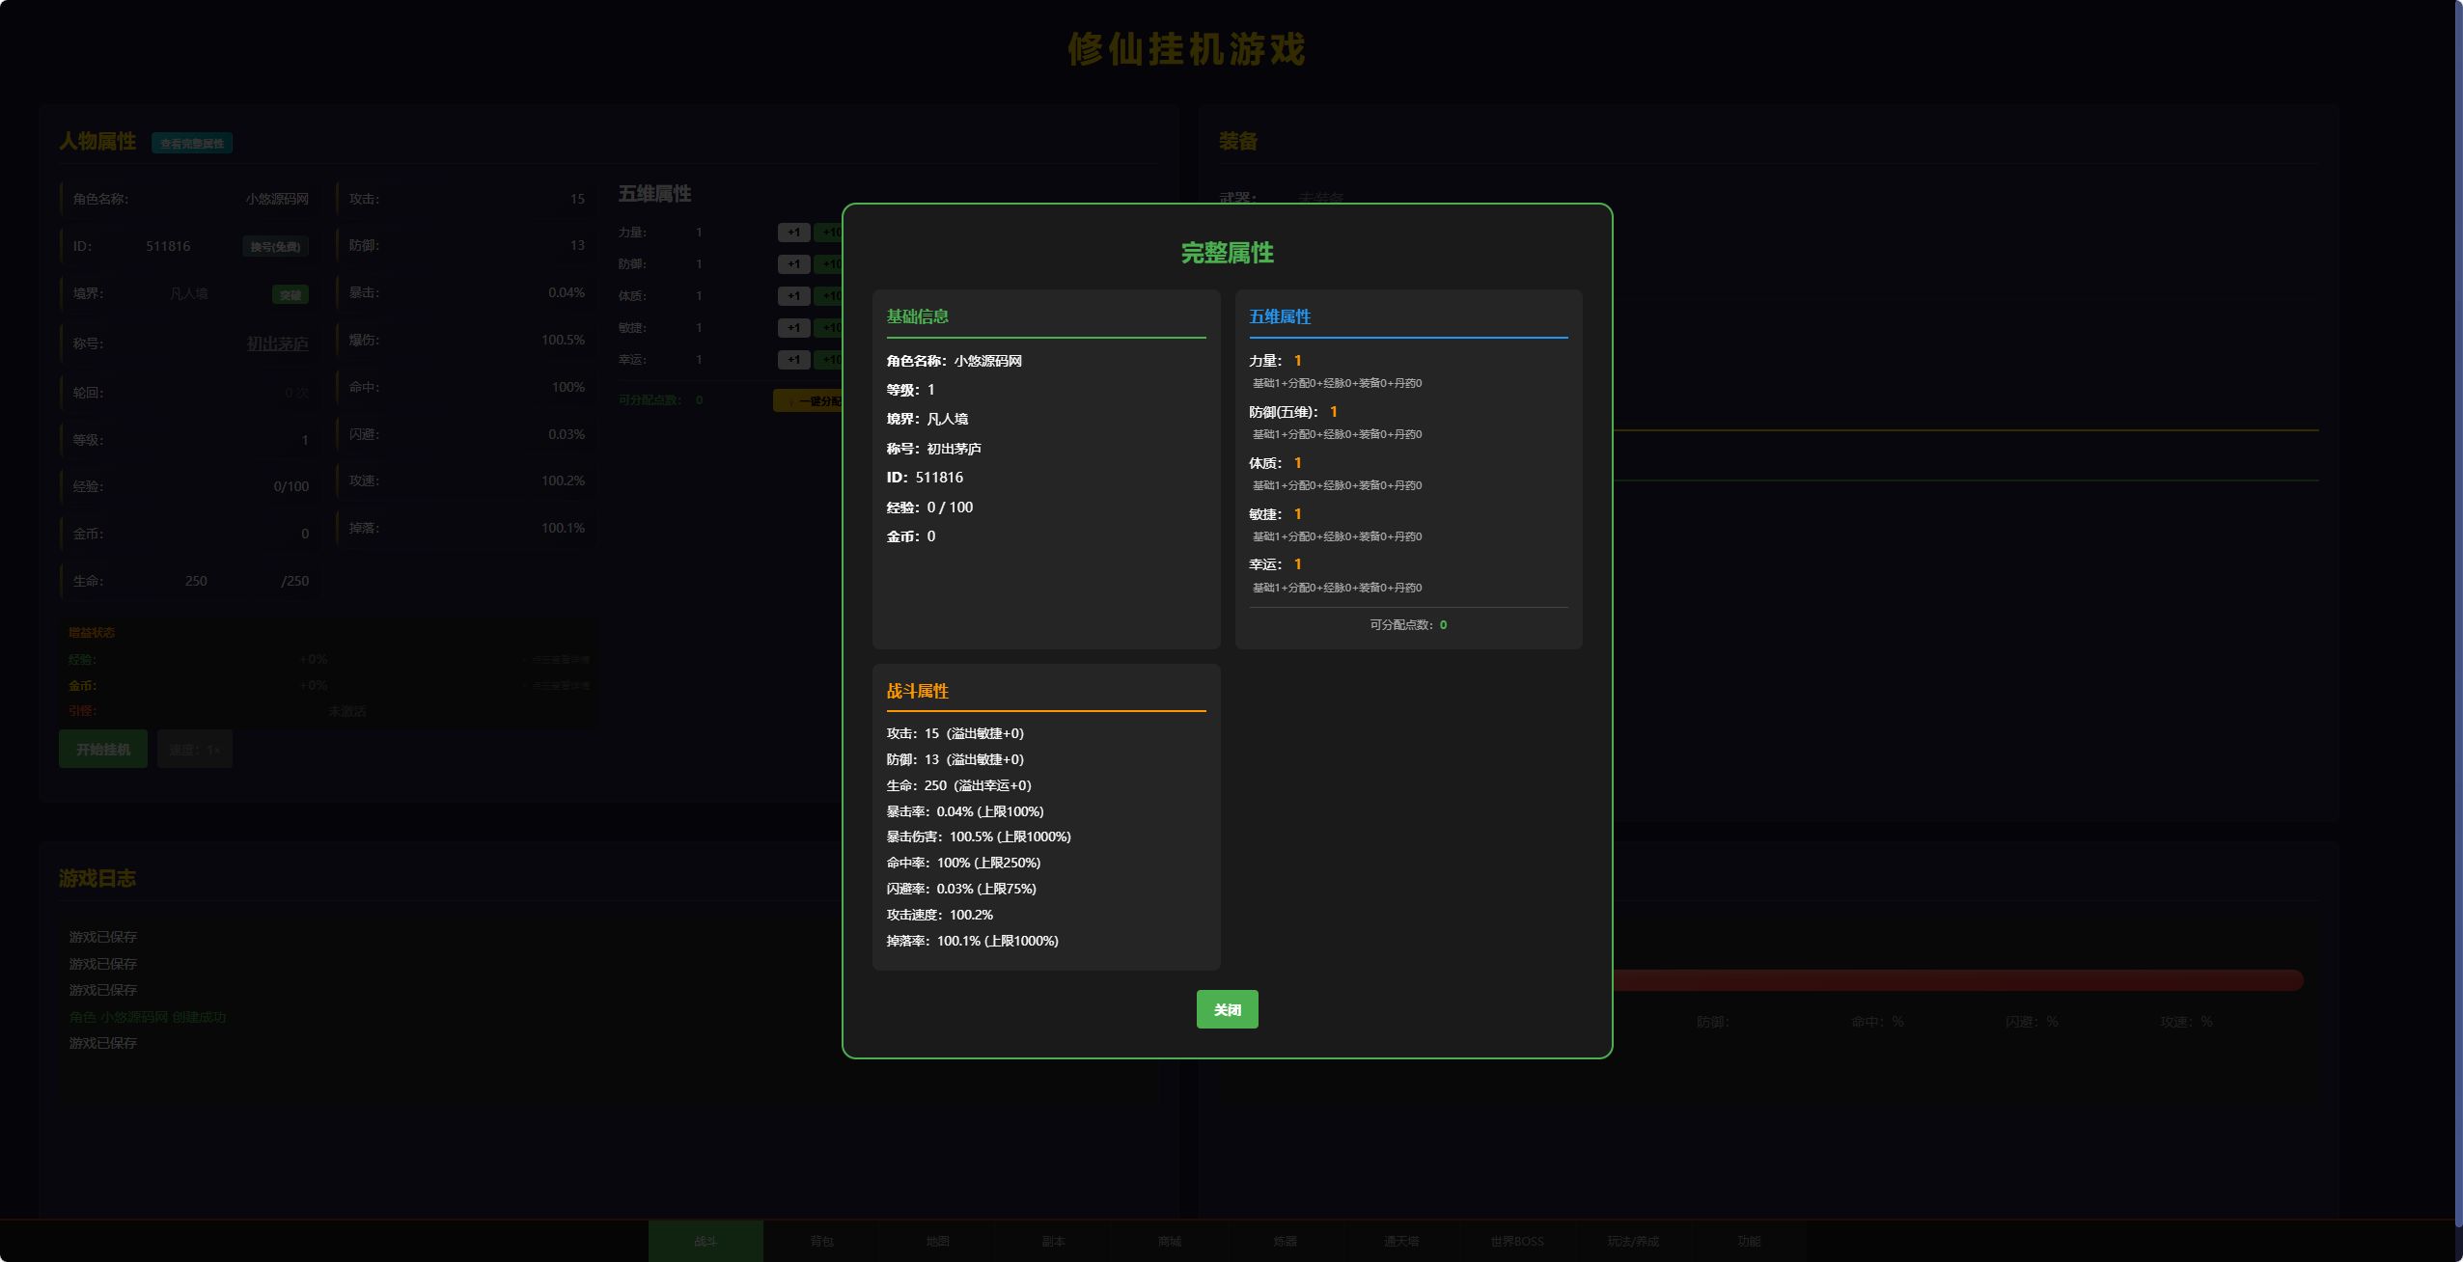Click the 初出茅庐 title link

277,343
